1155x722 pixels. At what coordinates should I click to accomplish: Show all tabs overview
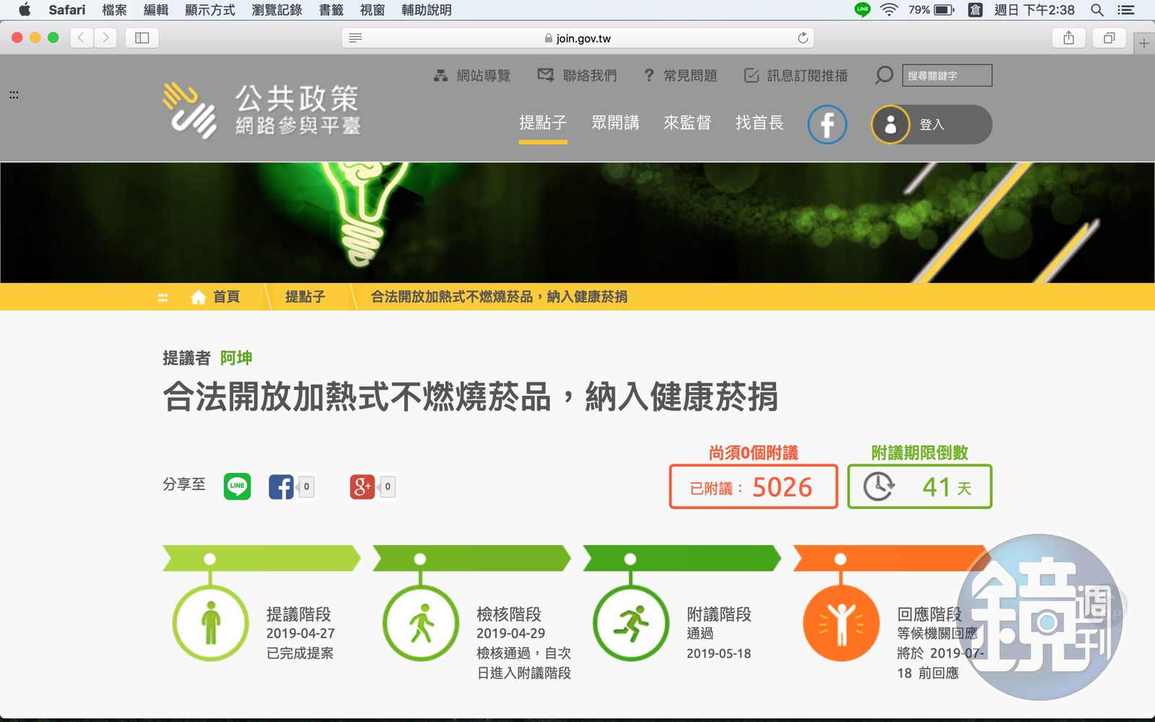click(1109, 38)
